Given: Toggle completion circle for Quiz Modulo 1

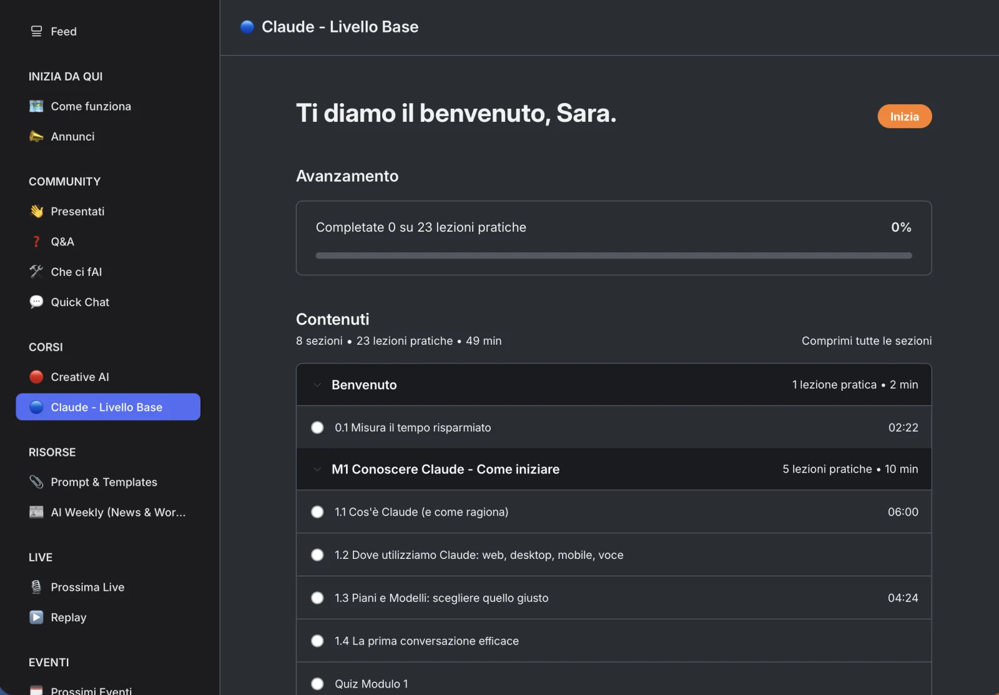Looking at the screenshot, I should 317,684.
